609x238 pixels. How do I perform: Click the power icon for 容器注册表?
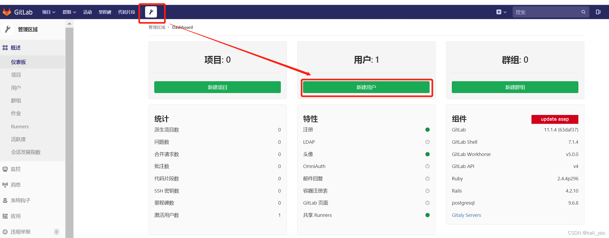[x=427, y=191]
